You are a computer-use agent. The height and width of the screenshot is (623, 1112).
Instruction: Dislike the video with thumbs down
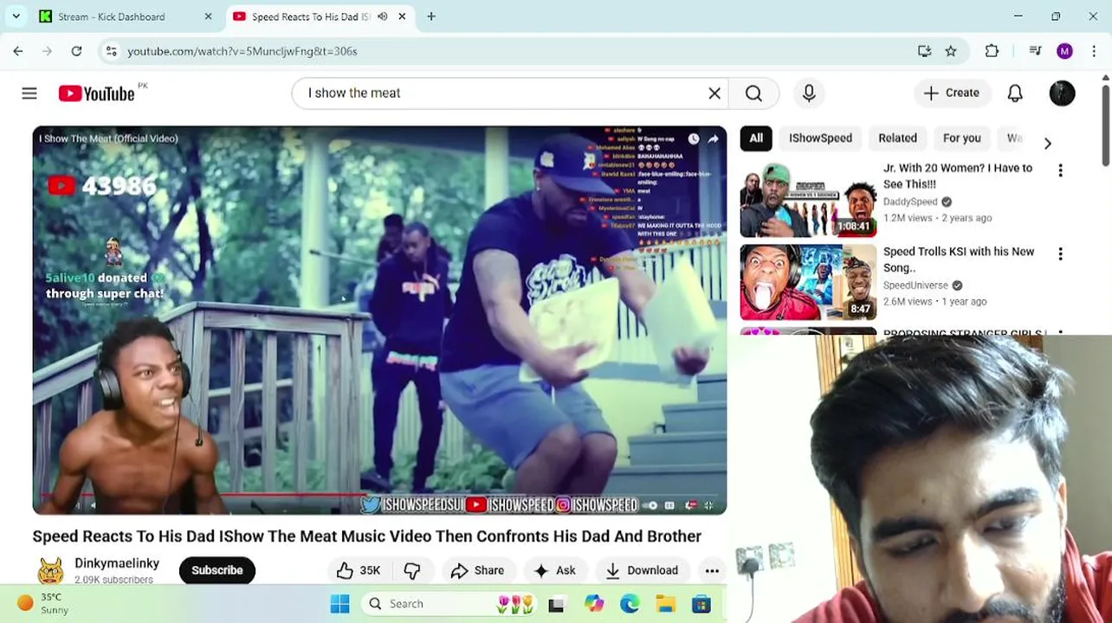coord(412,570)
